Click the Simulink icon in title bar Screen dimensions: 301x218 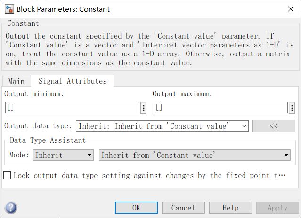(9, 9)
